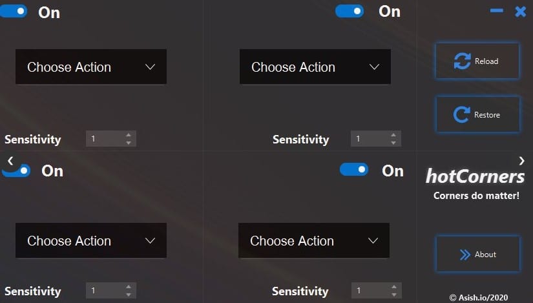
Task: Click the Restore arrow icon
Action: (461, 115)
